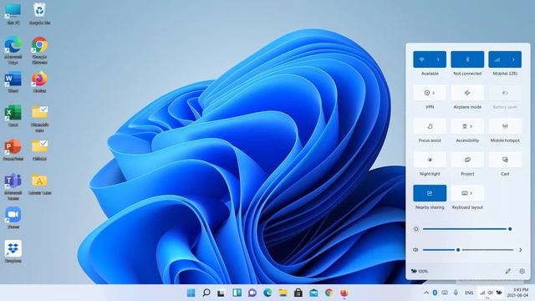Image resolution: width=535 pixels, height=301 pixels.
Task: Open battery settings from the 100% indicator
Action: (x=420, y=271)
